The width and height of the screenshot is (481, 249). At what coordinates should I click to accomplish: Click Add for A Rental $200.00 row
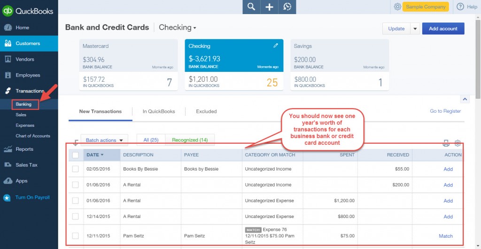(448, 185)
